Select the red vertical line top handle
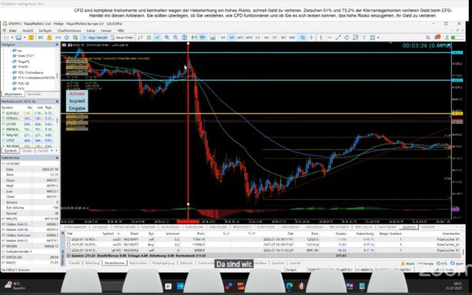 188,44
